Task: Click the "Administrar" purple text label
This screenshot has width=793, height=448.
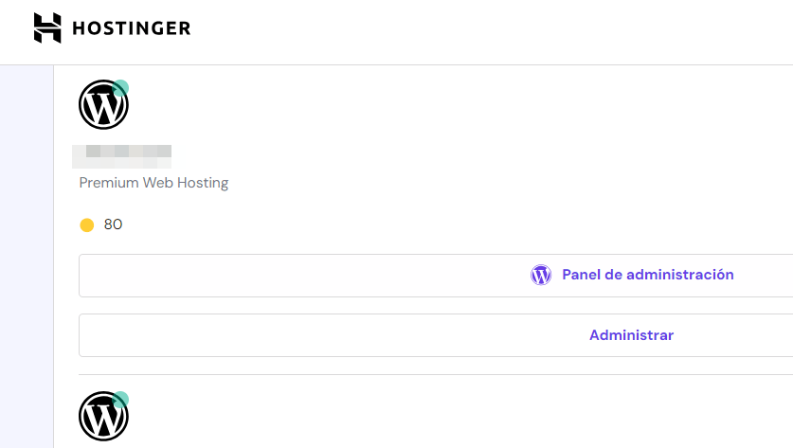Action: (631, 335)
